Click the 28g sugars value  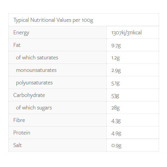point(116,108)
